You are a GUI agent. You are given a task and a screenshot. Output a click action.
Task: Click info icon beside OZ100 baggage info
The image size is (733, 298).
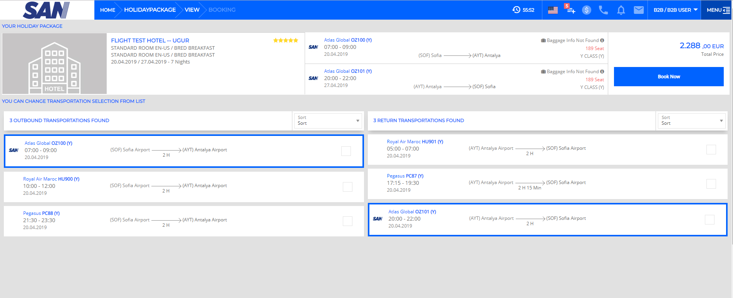[602, 40]
